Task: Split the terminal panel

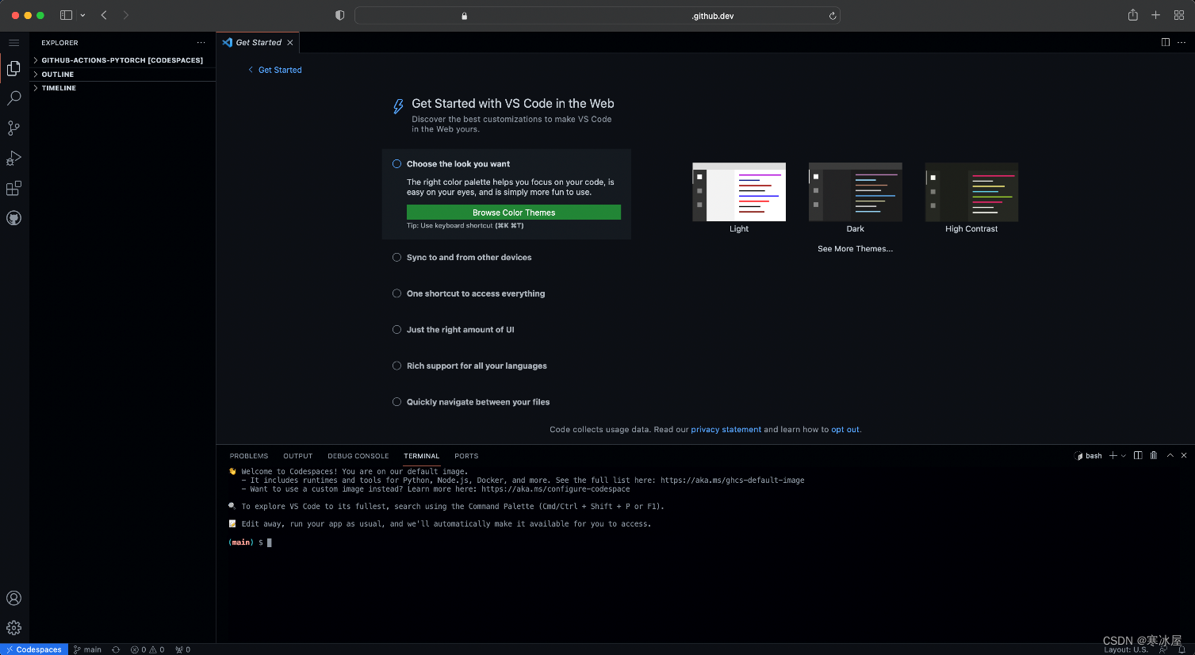Action: (x=1138, y=455)
